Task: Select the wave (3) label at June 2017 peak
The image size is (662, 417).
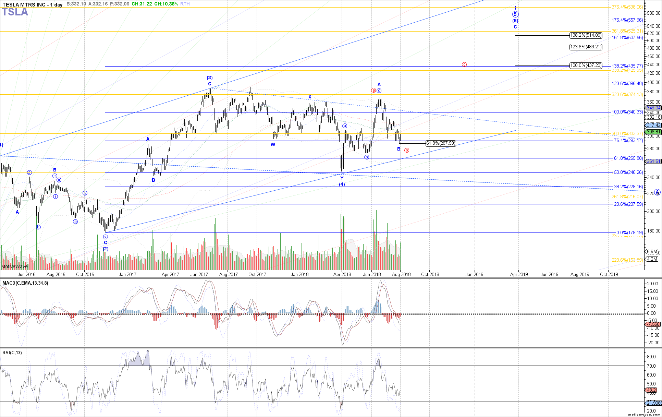Action: 210,78
